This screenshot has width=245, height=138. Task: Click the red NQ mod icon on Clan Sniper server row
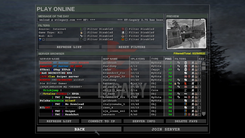click(186, 77)
